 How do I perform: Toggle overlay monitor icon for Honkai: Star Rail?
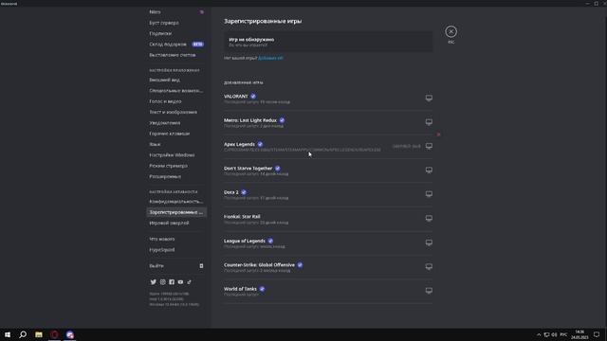429,218
